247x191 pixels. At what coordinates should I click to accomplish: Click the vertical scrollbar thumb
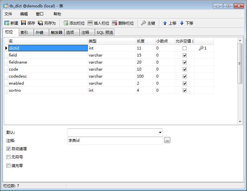240,64
